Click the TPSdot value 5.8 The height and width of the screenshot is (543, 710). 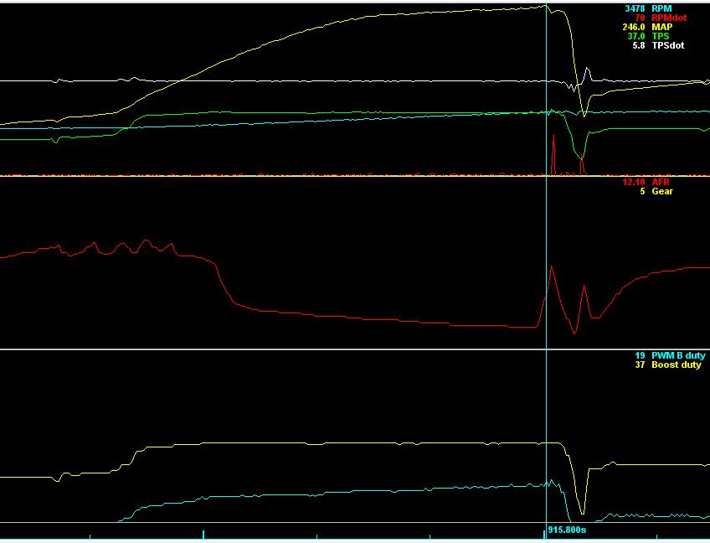coord(639,45)
